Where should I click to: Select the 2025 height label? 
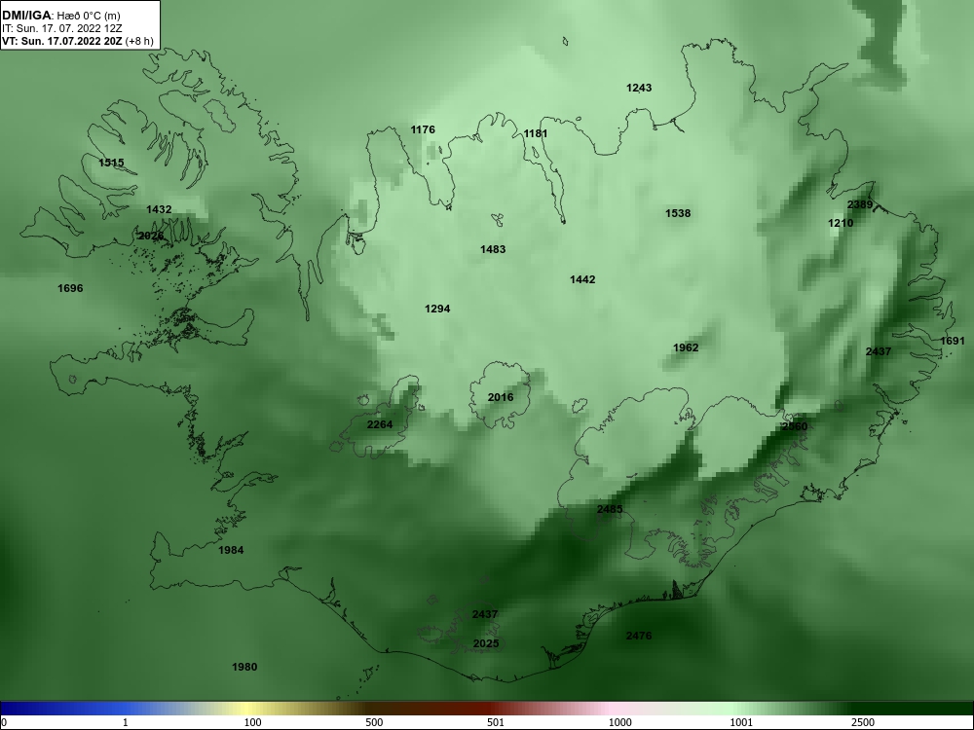click(x=486, y=643)
